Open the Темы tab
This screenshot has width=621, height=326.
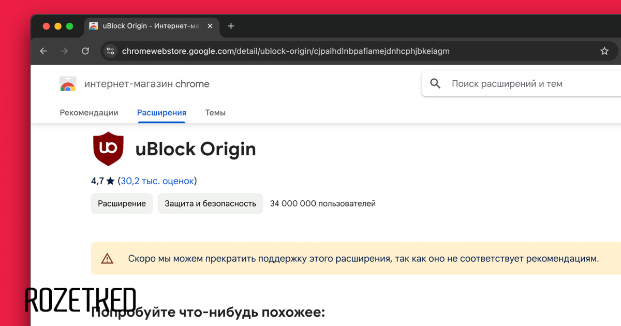click(x=215, y=113)
